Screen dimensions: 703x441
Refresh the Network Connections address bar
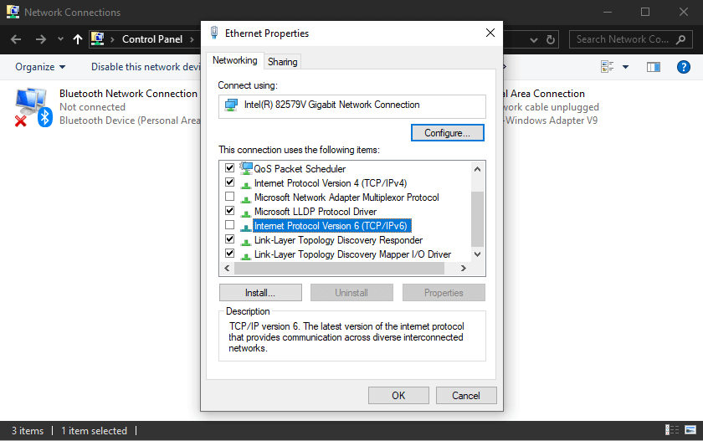pos(551,39)
